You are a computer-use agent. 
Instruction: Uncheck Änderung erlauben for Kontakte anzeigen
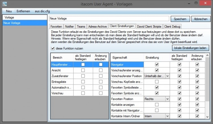[x=197, y=105]
